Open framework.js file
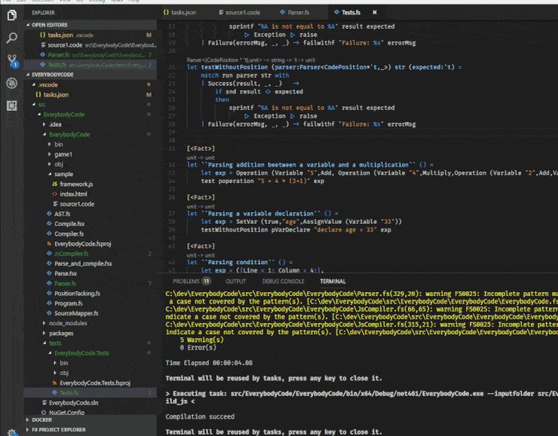The height and width of the screenshot is (436, 558). point(76,184)
